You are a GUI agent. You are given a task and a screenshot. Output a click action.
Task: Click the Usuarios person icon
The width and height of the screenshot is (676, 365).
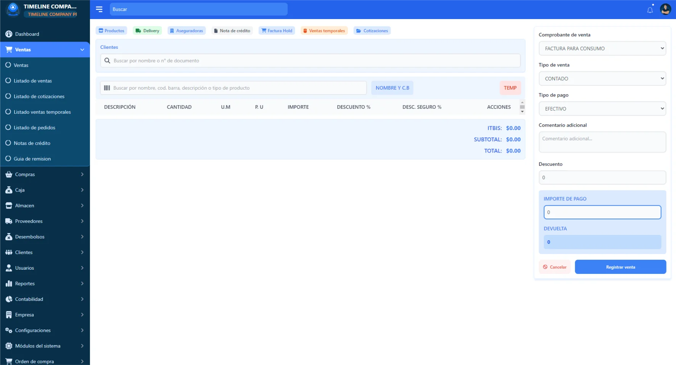coord(9,268)
